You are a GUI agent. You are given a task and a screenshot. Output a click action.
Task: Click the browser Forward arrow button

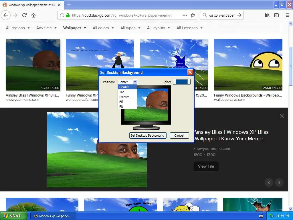click(15, 15)
